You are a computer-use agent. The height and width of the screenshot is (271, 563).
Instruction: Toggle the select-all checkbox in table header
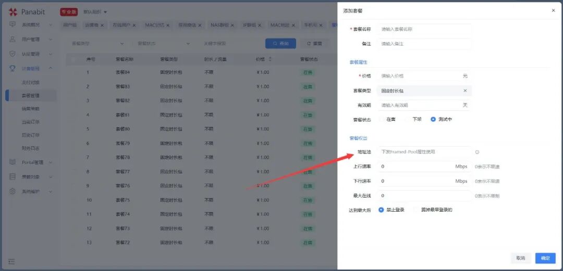74,59
